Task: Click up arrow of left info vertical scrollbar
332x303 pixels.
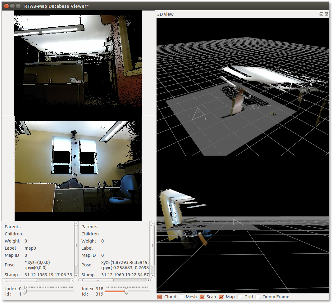Action: (76, 223)
